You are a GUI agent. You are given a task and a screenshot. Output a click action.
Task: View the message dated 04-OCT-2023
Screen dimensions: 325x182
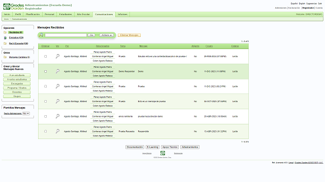pyautogui.click(x=57, y=101)
